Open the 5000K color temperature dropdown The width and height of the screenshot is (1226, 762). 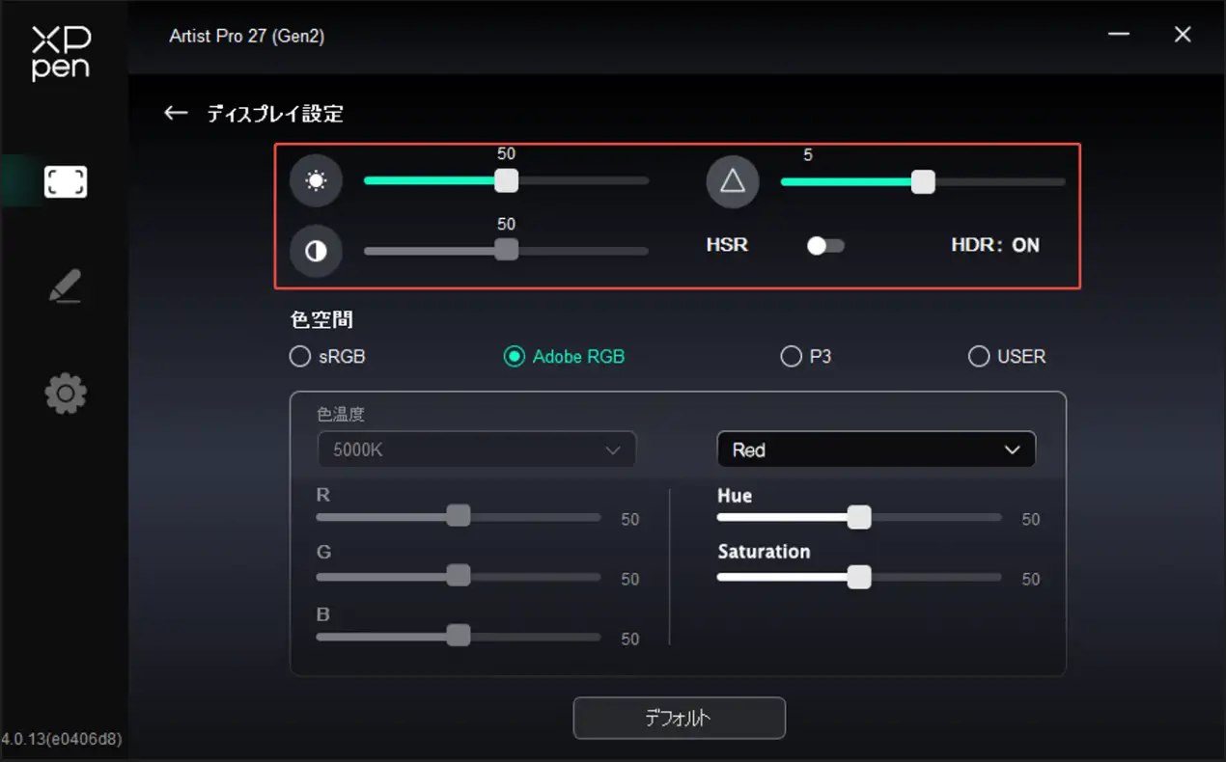(x=476, y=449)
